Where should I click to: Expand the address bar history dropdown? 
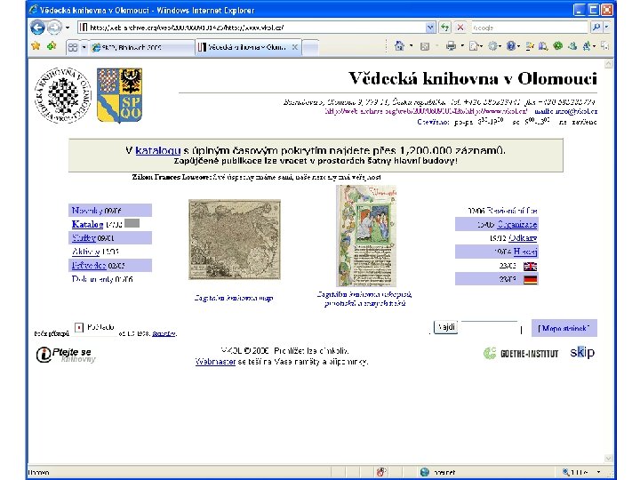[x=430, y=28]
